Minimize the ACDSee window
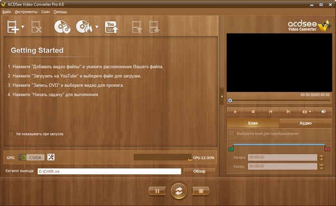 (x=312, y=4)
